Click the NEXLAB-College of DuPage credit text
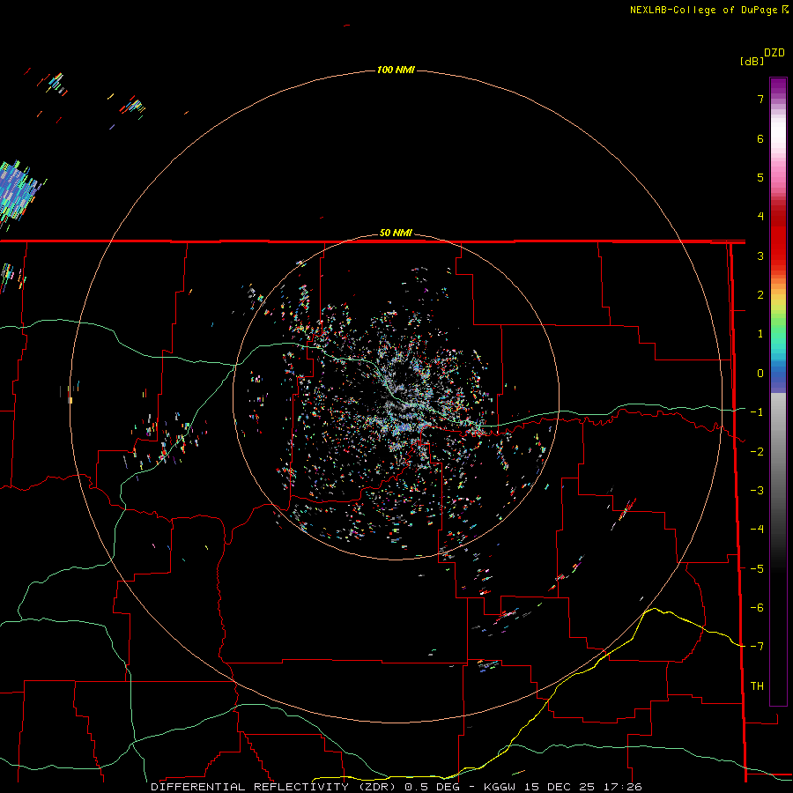The height and width of the screenshot is (793, 793). (709, 10)
